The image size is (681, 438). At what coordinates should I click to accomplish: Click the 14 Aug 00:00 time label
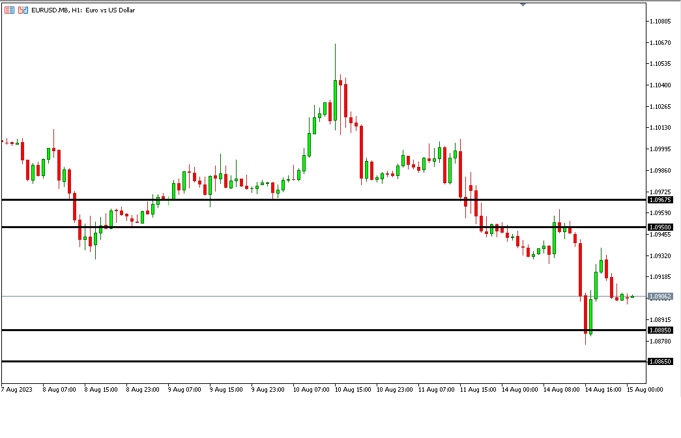520,390
